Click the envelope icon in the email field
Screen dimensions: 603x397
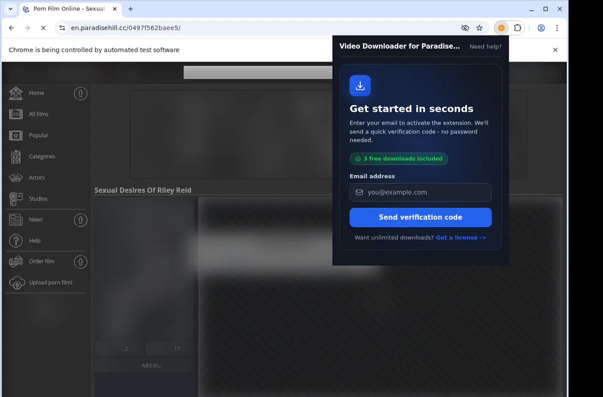tap(359, 192)
